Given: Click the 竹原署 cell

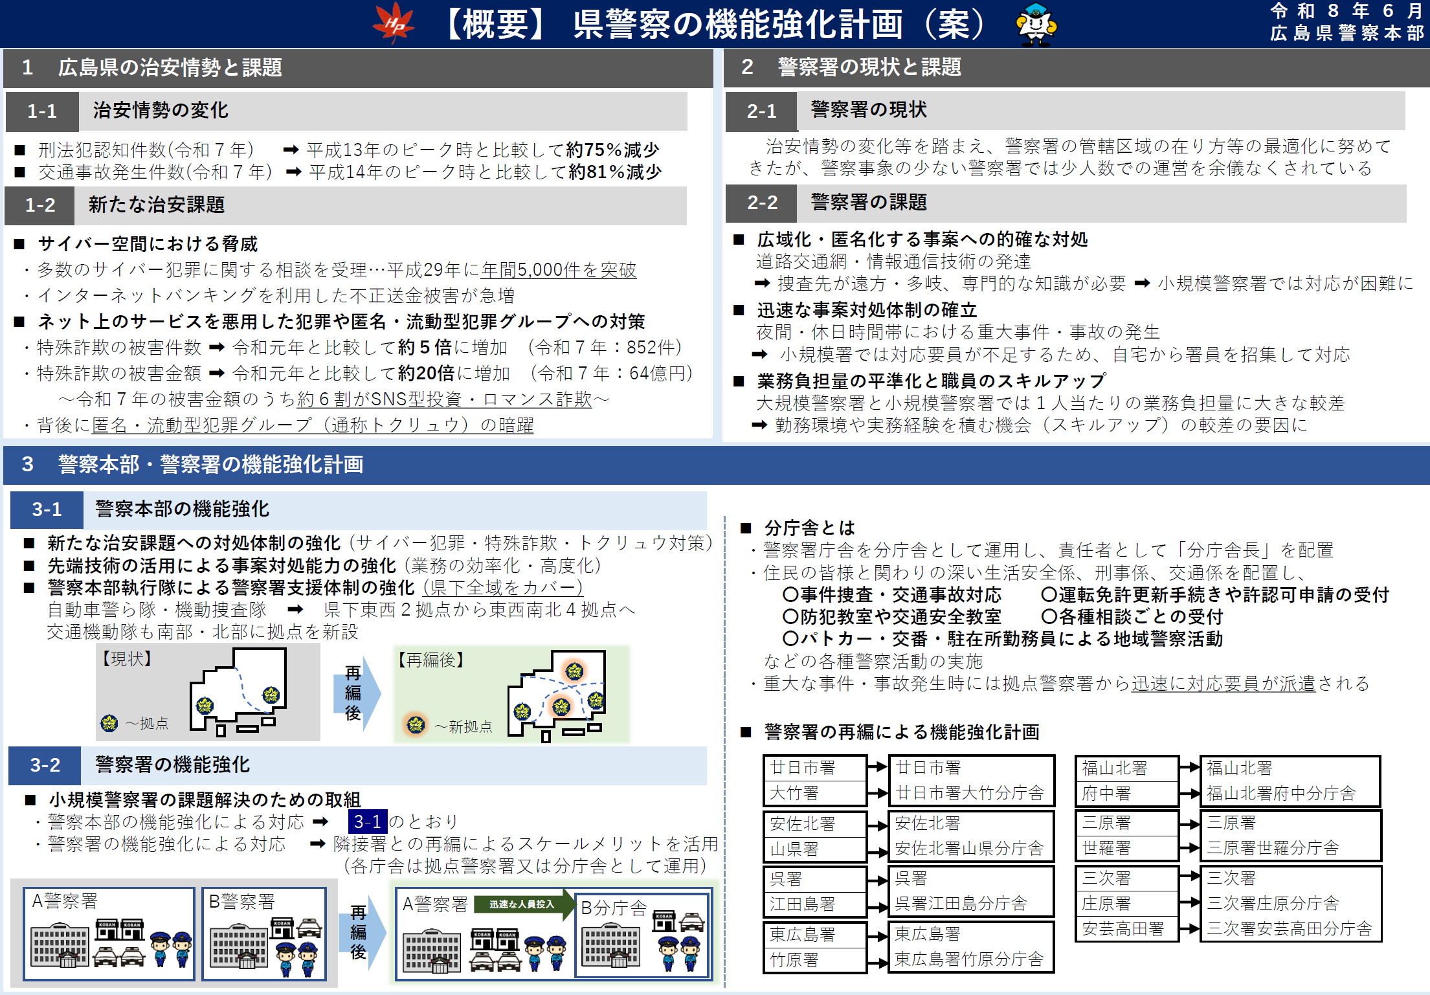Looking at the screenshot, I should coord(815,960).
